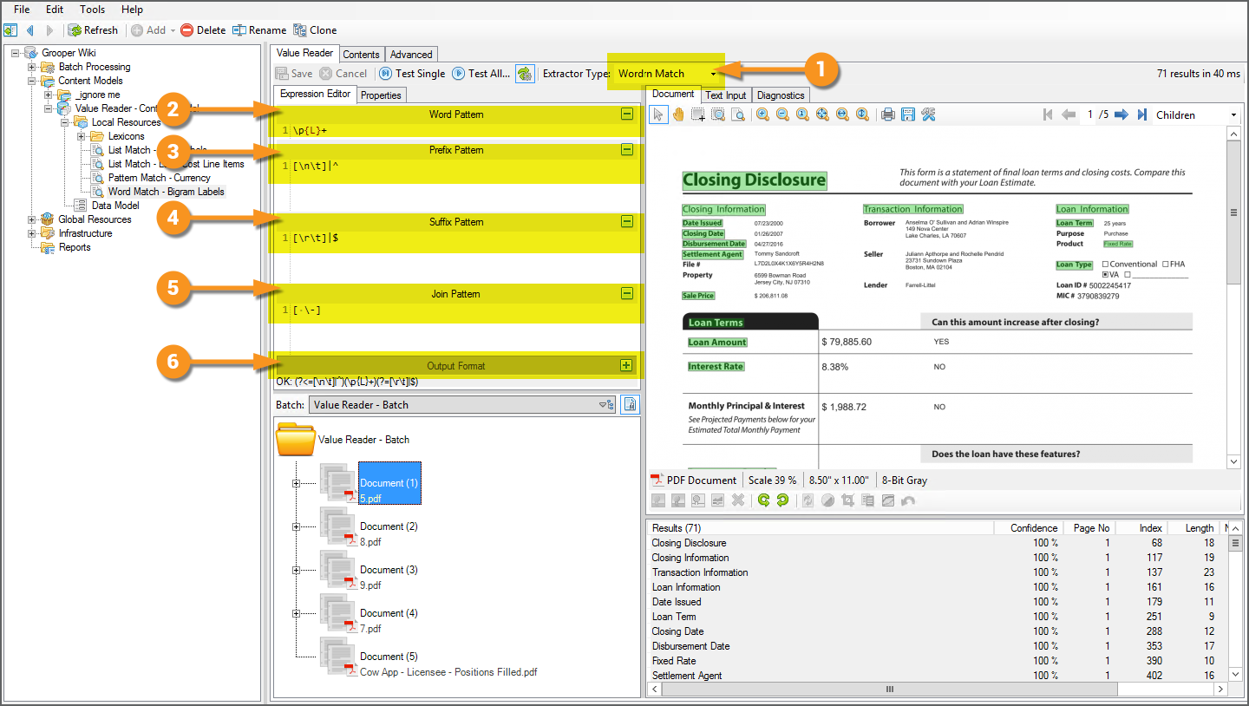Click the print document icon
Screen dimensions: 1249x706
point(887,114)
